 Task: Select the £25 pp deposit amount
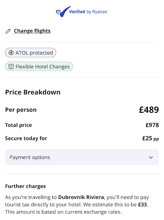pyautogui.click(x=151, y=138)
